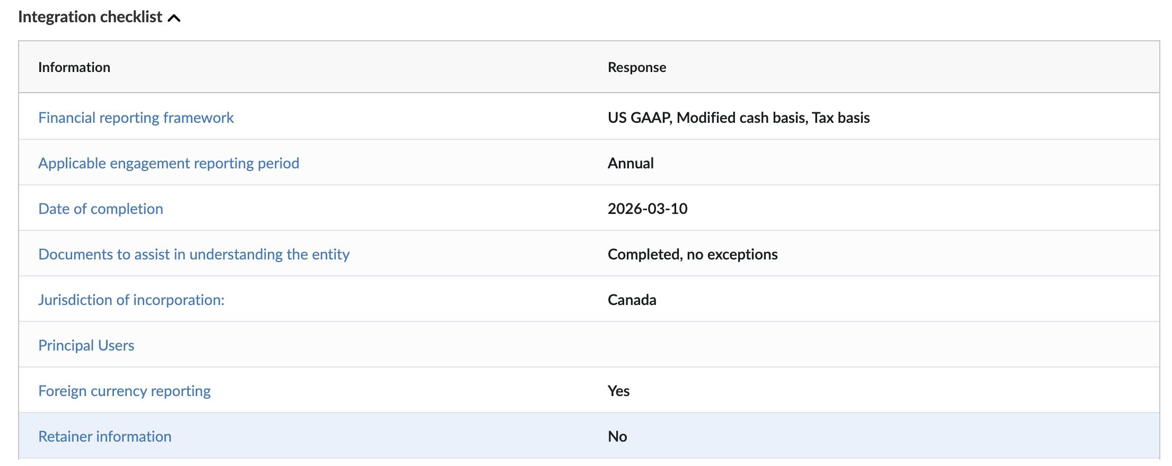Open Jurisdiction of incorporation link
Viewport: 1172px width, 466px height.
click(x=132, y=300)
